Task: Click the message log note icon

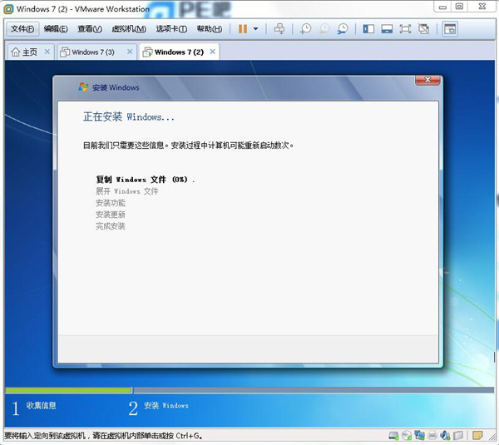Action: pyautogui.click(x=477, y=435)
